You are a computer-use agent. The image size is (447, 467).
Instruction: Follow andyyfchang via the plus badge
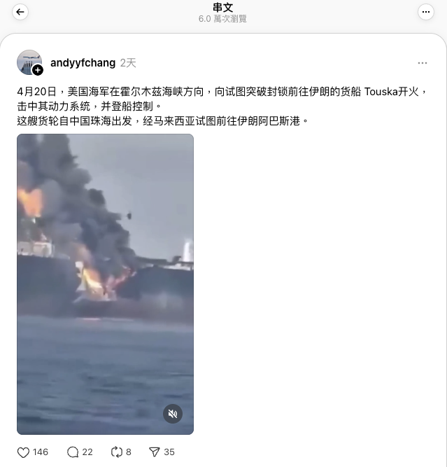[x=38, y=70]
